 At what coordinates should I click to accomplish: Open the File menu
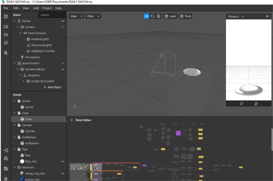point(6,8)
